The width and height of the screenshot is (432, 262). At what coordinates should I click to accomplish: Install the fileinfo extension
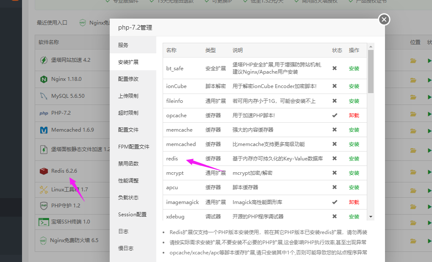pyautogui.click(x=354, y=101)
